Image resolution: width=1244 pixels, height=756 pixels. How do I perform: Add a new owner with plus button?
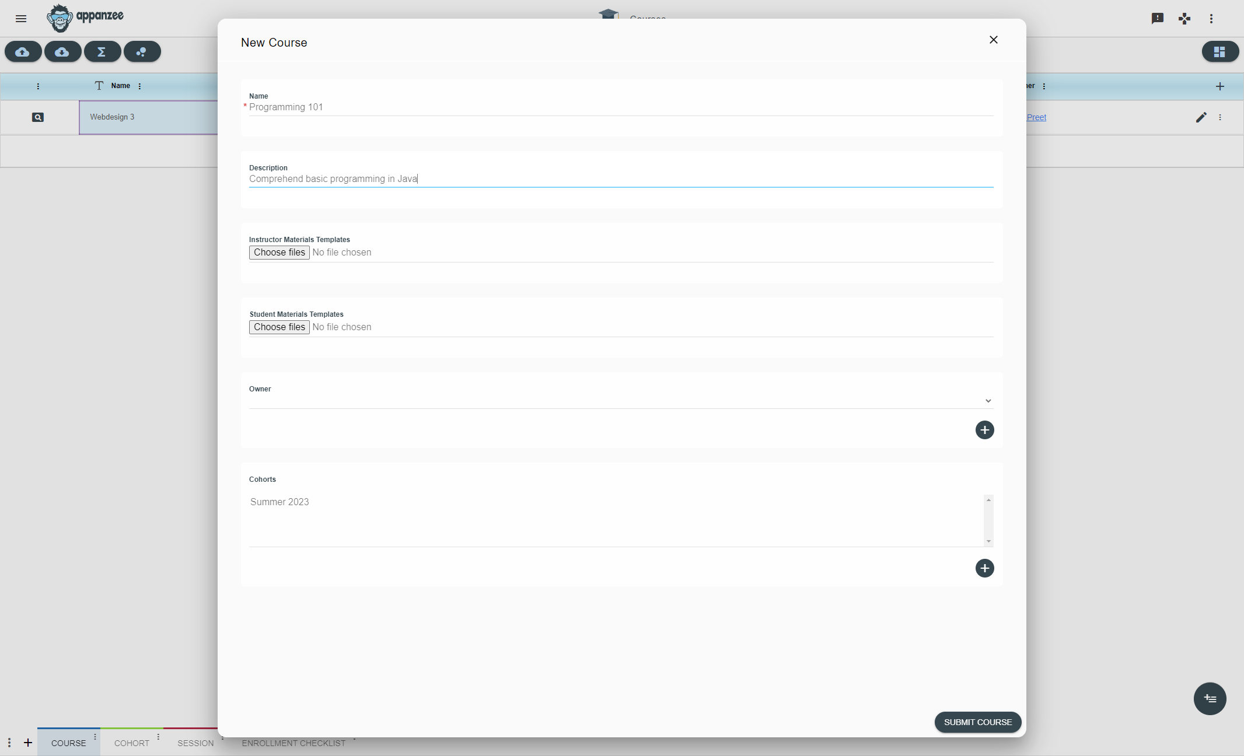click(x=985, y=430)
